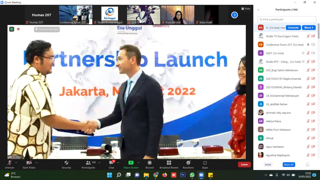The width and height of the screenshot is (320, 180).
Task: Toggle the mic icon for Studio TV Esa Unggul (Host)
Action: 308,36
